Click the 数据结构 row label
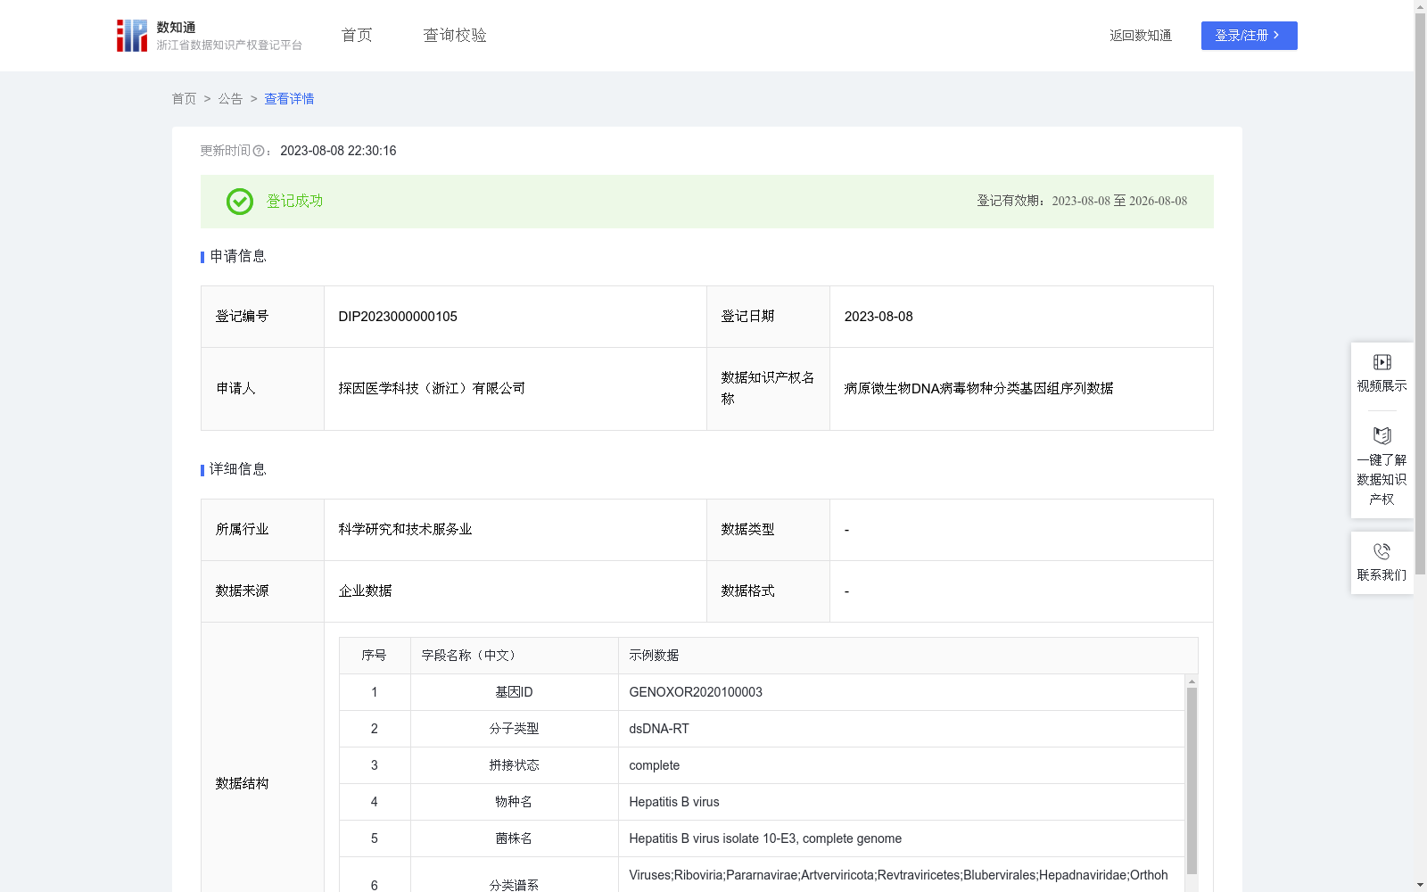1427x892 pixels. click(242, 783)
